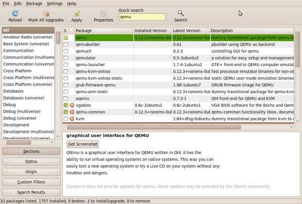Click the Apply green checkmark icon
Viewport: 302px width, 204px height.
[x=77, y=13]
